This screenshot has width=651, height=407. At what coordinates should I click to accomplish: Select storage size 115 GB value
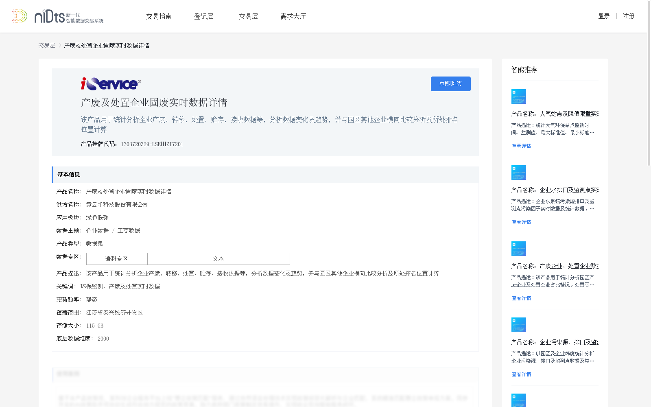95,326
